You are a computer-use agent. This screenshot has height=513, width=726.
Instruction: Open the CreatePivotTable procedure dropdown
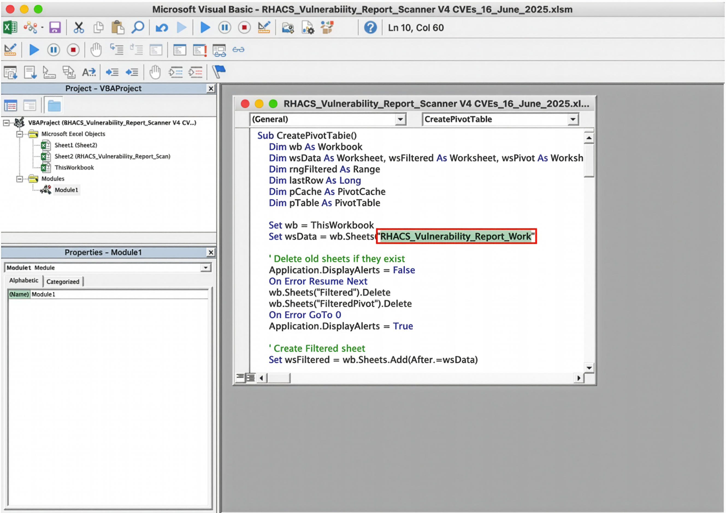pyautogui.click(x=573, y=120)
